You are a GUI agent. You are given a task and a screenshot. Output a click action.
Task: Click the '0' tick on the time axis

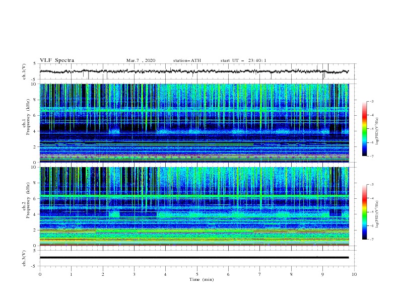pyautogui.click(x=40, y=274)
